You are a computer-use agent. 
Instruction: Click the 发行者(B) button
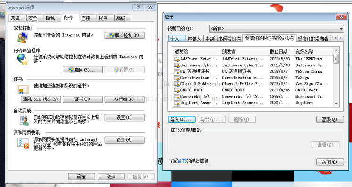(x=124, y=99)
